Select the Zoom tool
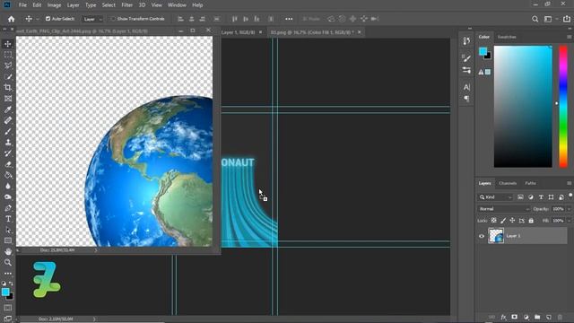 (8, 263)
